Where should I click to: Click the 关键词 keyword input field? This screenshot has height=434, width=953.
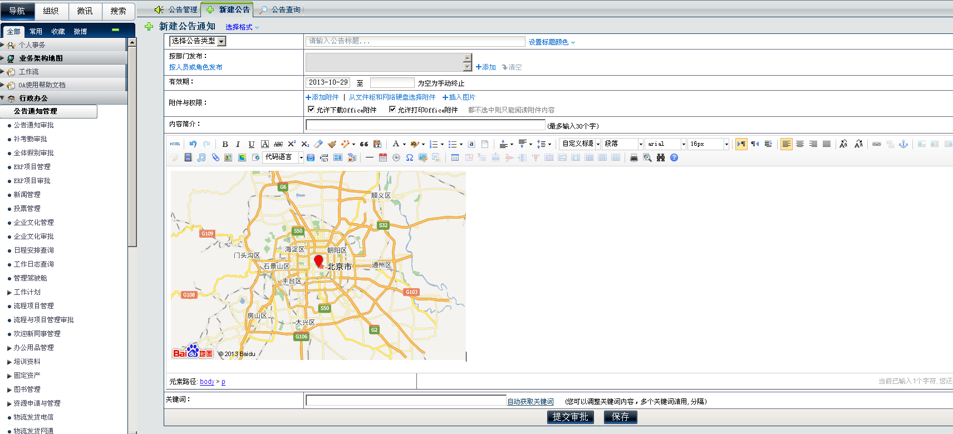pos(406,401)
